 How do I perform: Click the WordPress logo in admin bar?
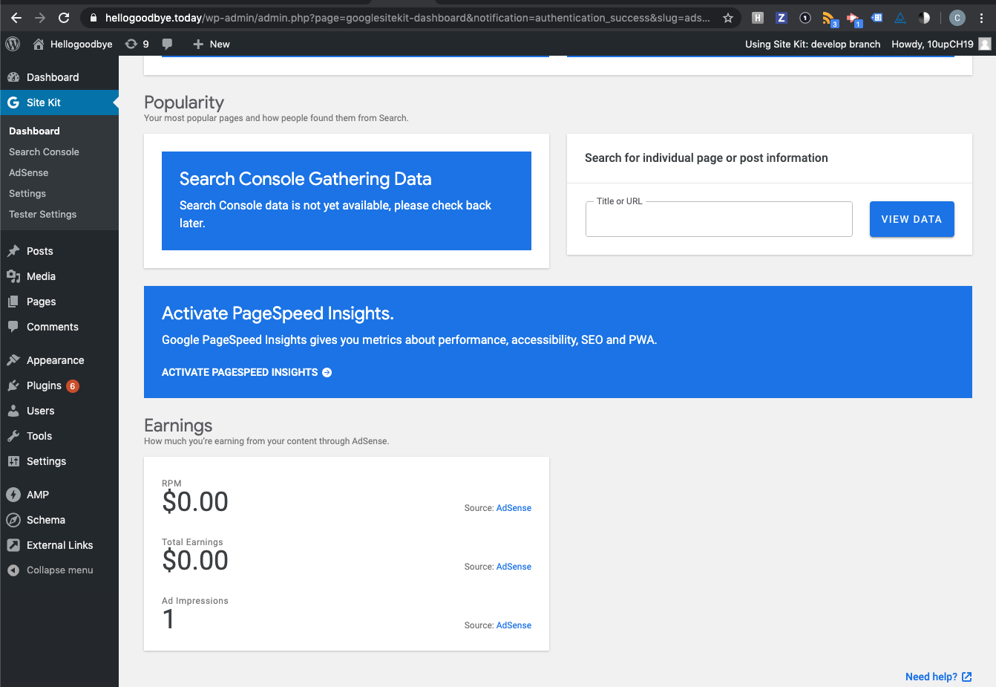click(12, 44)
